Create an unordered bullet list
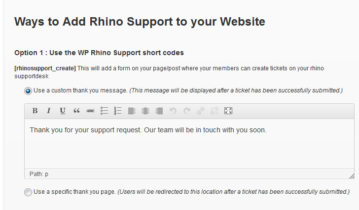Image resolution: width=359 pixels, height=210 pixels. pos(104,111)
